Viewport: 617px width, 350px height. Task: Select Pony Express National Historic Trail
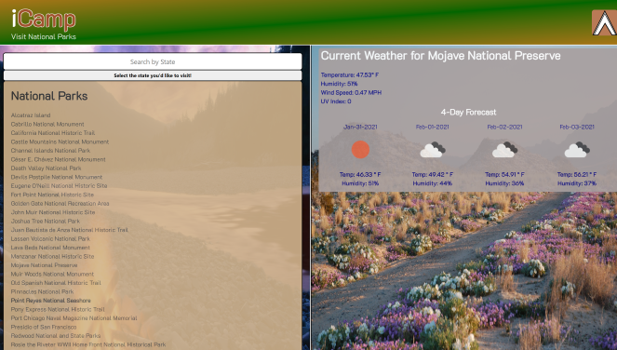click(58, 309)
